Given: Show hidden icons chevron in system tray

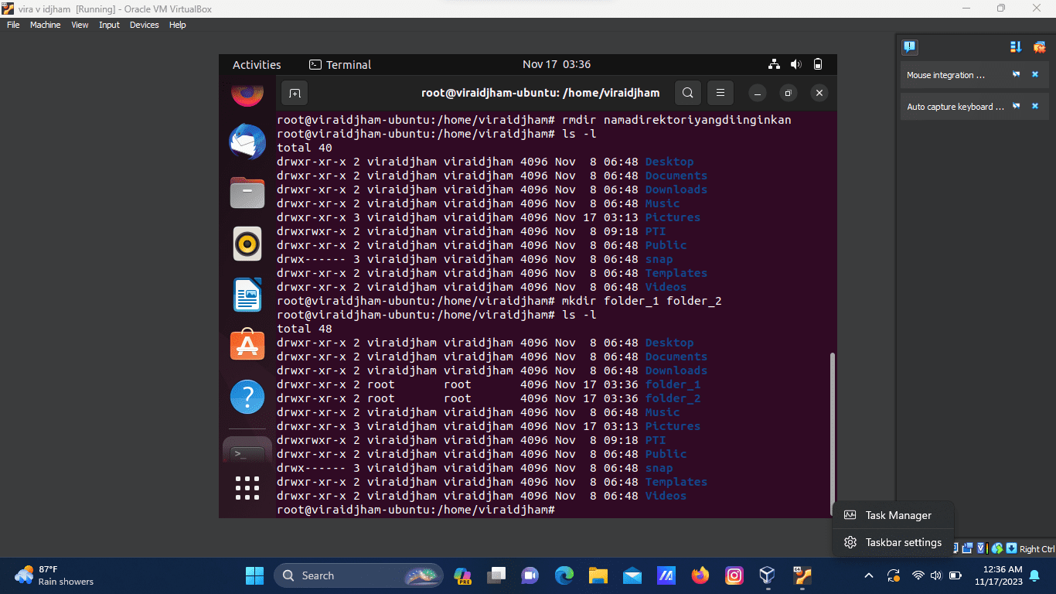Looking at the screenshot, I should coord(868,575).
